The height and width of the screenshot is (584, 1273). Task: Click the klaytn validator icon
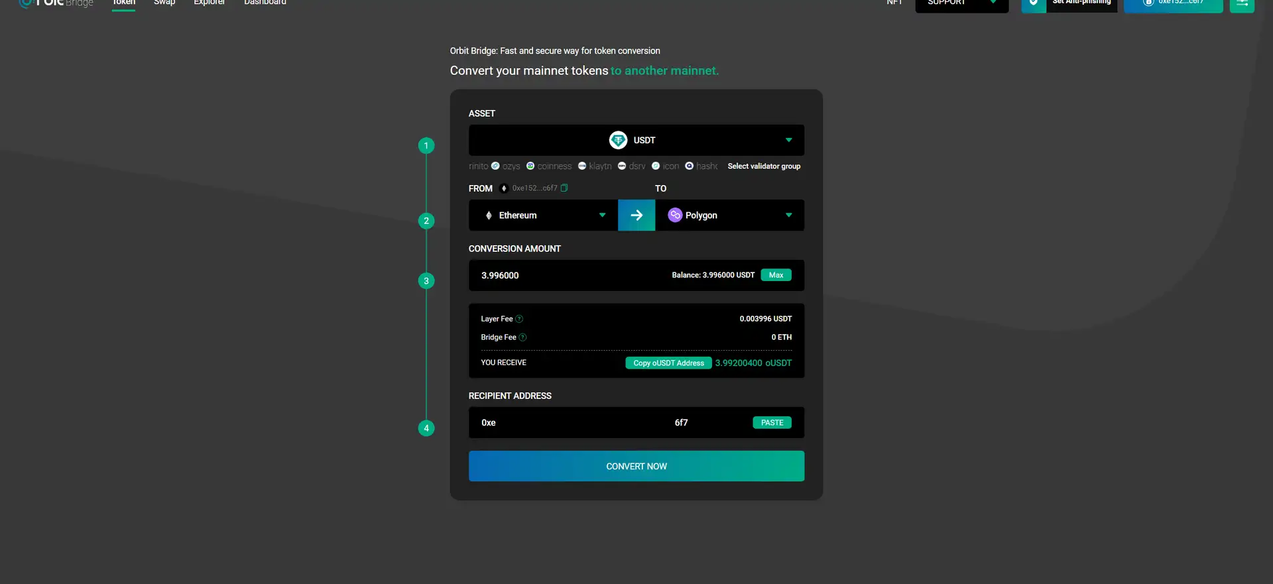pyautogui.click(x=582, y=166)
